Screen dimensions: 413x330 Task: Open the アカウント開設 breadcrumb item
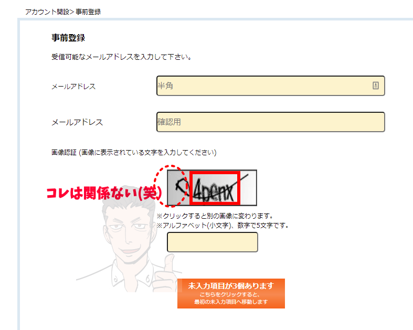pyautogui.click(x=47, y=12)
